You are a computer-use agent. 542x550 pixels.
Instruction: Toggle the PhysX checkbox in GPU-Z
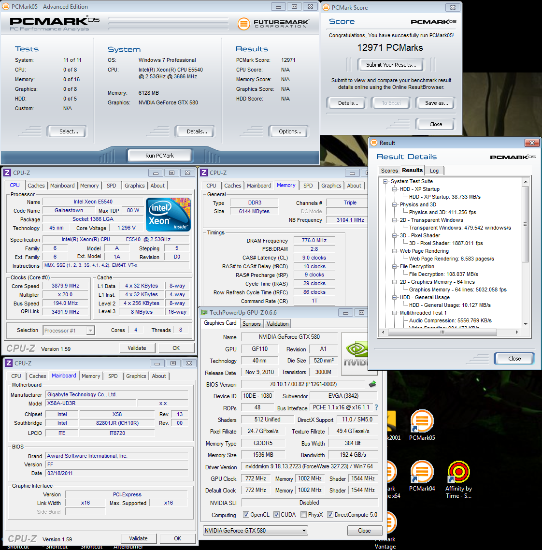point(303,515)
